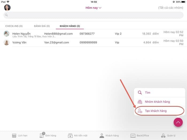Switch to the CHECK-INS (0) tab
Viewport: 187px width, 140px height.
tap(14, 26)
